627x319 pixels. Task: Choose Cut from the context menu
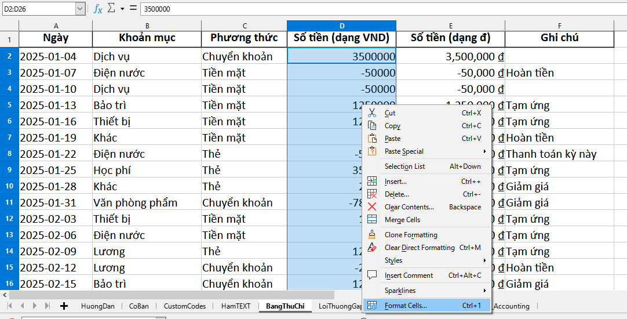(426, 113)
